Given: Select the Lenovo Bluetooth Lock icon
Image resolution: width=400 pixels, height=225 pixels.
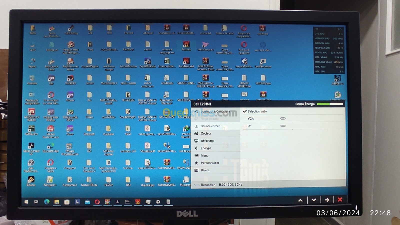Looking at the screenshot, I should tap(51, 132).
